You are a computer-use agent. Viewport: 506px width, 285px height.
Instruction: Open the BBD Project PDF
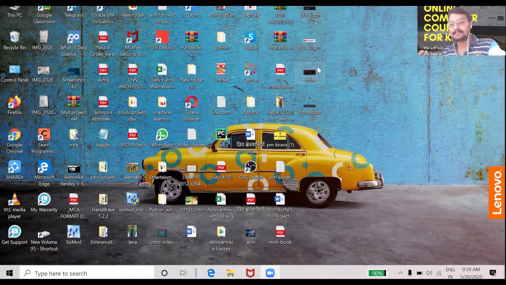133,138
